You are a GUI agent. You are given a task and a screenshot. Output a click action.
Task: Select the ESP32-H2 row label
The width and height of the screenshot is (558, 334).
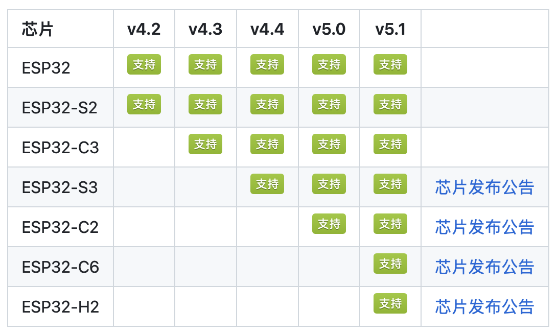coord(60,307)
